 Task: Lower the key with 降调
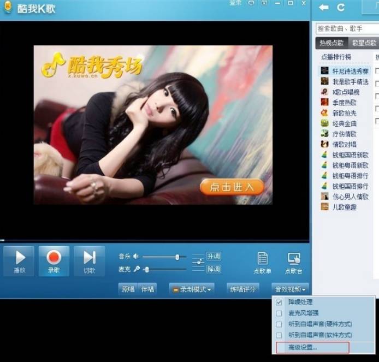[214, 269]
